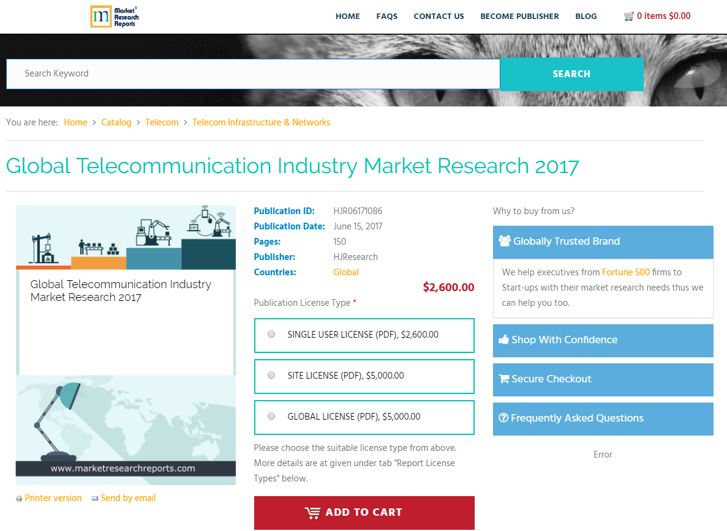The image size is (727, 531).
Task: Click the page title Global Telecommunication Industry Market Research 2017
Action: tap(293, 166)
